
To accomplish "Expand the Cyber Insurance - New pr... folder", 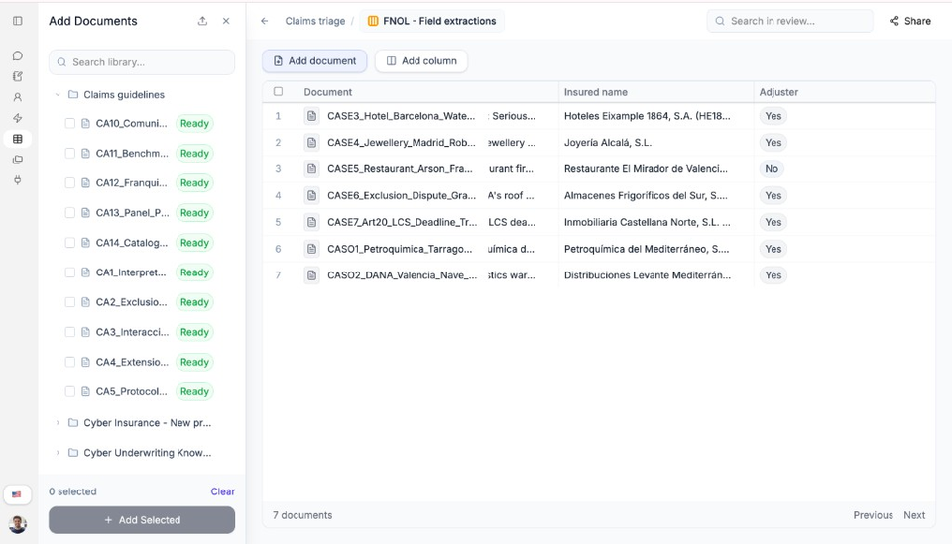I will pyautogui.click(x=58, y=423).
